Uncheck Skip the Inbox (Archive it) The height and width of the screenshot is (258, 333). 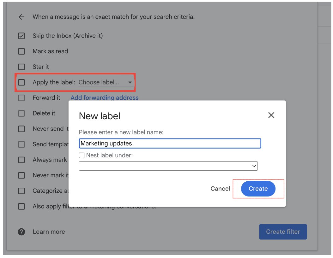point(21,36)
